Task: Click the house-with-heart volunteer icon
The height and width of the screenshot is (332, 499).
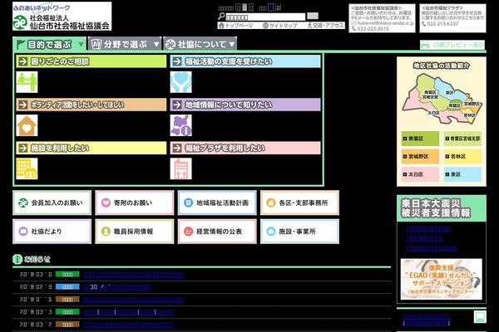Action: pos(27,124)
